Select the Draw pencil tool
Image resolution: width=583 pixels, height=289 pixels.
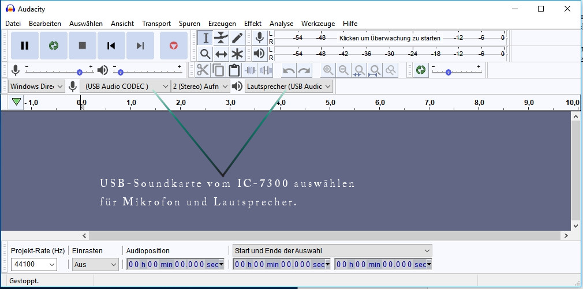237,38
